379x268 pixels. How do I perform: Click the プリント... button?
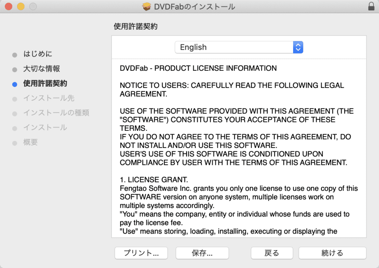[x=141, y=253]
